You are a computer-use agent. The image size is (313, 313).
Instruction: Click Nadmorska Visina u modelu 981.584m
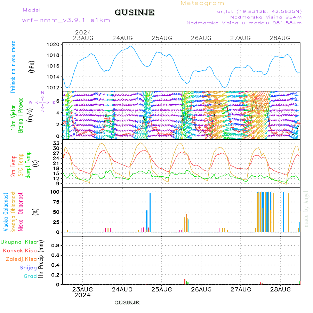point(244,23)
